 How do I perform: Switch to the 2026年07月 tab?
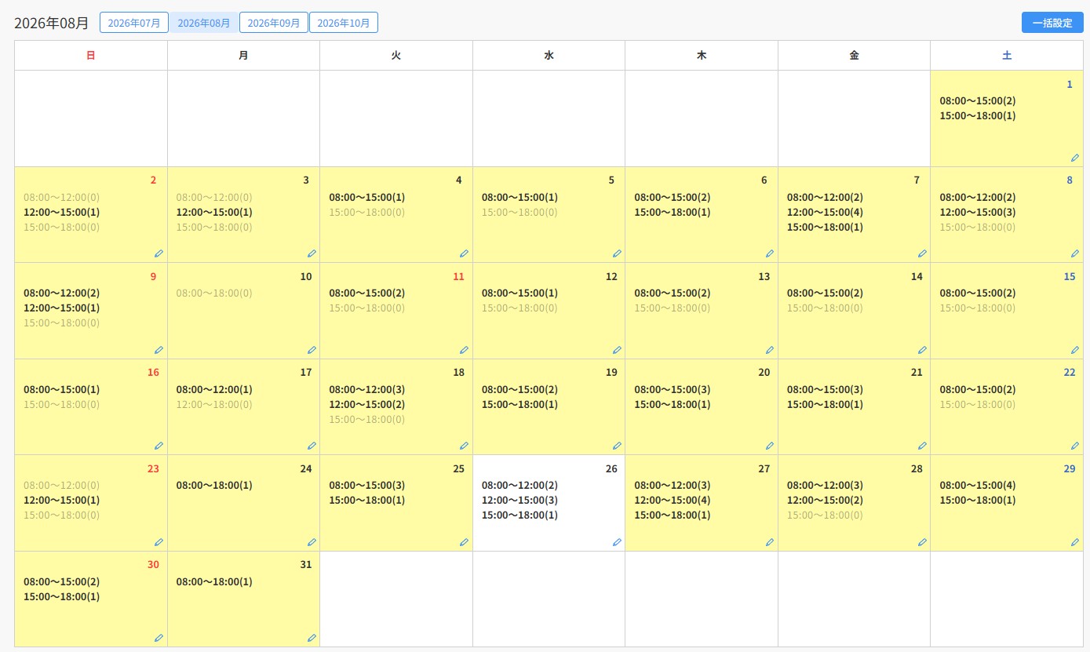[134, 23]
